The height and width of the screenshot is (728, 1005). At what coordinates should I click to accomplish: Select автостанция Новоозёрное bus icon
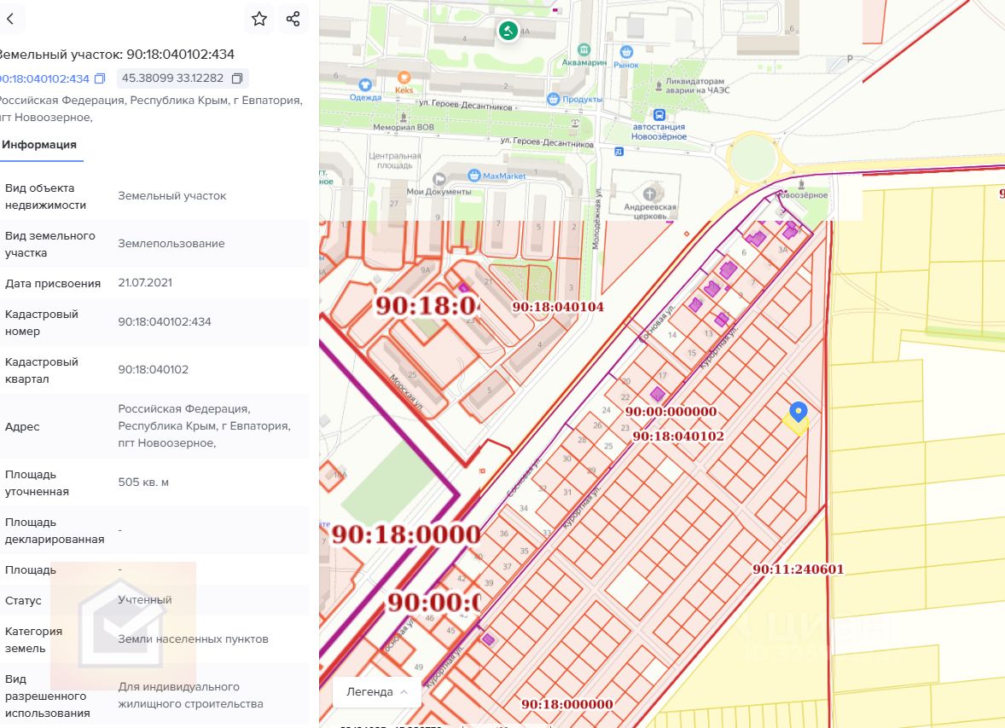coord(659,115)
